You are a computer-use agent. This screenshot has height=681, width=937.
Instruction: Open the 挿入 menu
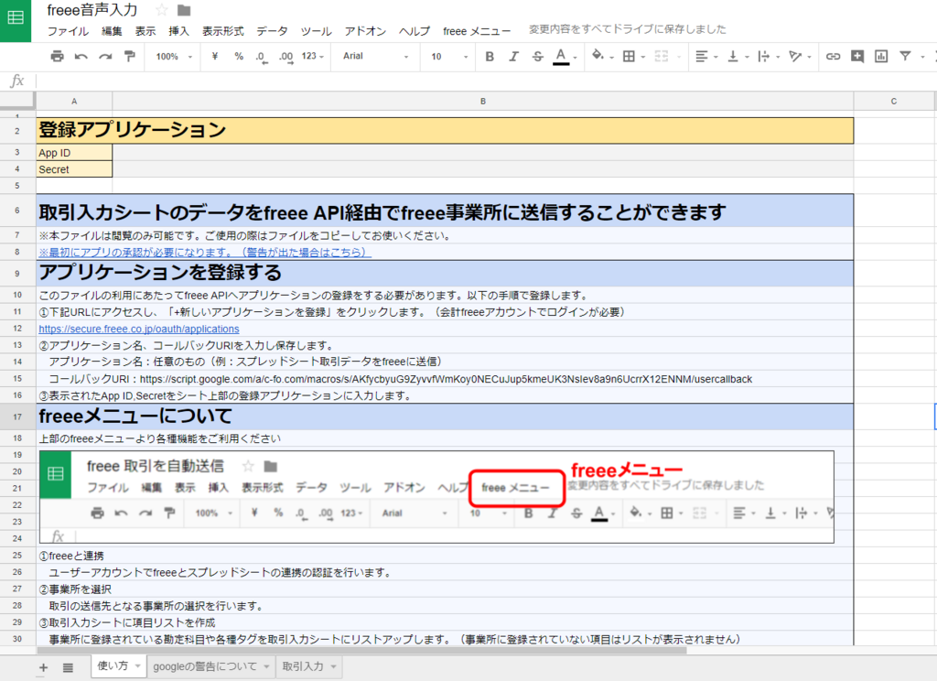(x=178, y=31)
